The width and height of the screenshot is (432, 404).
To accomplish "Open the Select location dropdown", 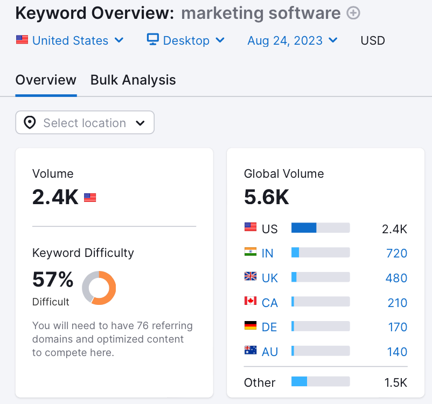I will 85,123.
